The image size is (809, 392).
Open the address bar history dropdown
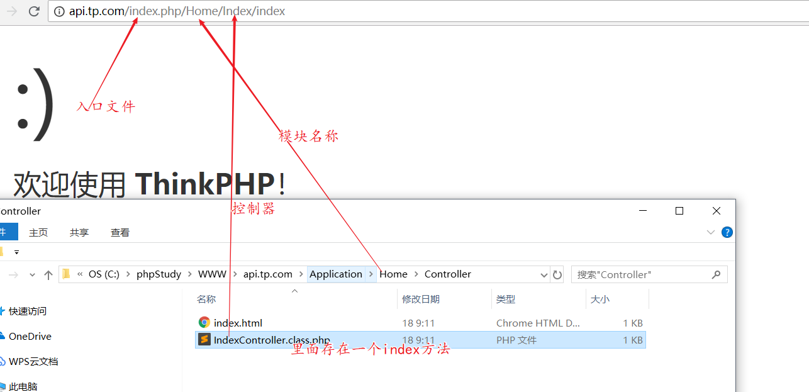pos(544,275)
